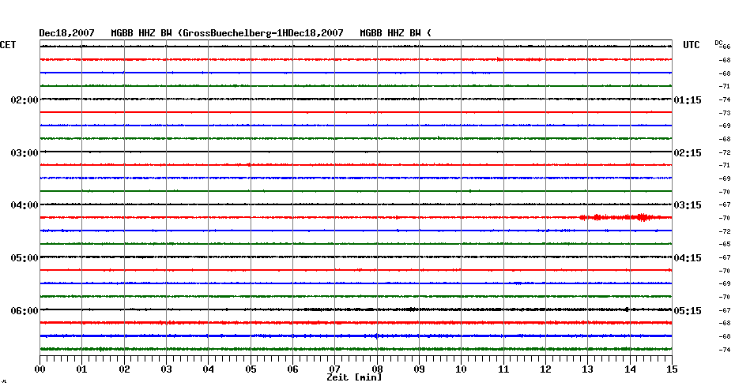Click the 05:15 UTC time label

tap(688, 311)
